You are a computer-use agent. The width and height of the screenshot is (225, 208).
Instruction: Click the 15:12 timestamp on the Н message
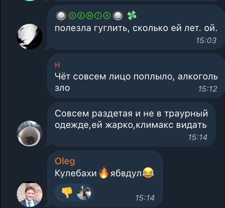208,89
